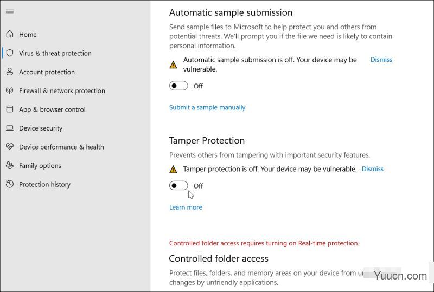Click the Tamper protection warning triangle icon
This screenshot has width=434, height=292.
(173, 169)
